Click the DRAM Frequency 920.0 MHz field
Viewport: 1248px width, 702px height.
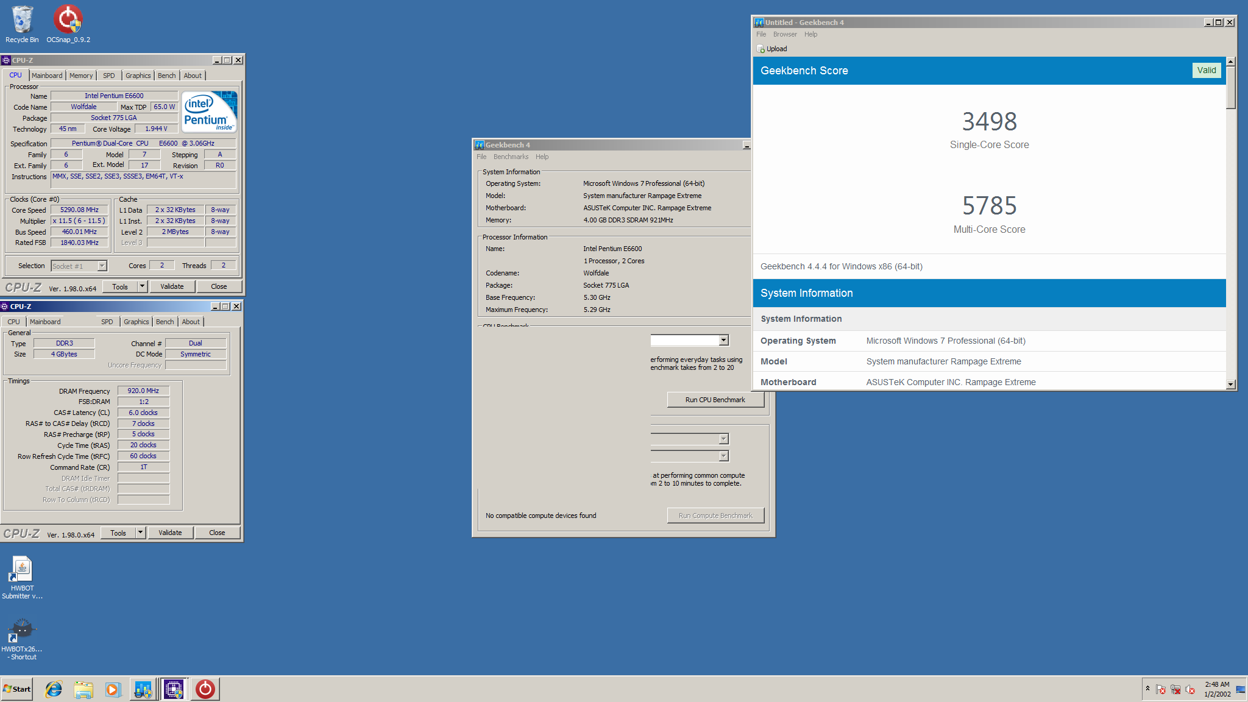143,391
